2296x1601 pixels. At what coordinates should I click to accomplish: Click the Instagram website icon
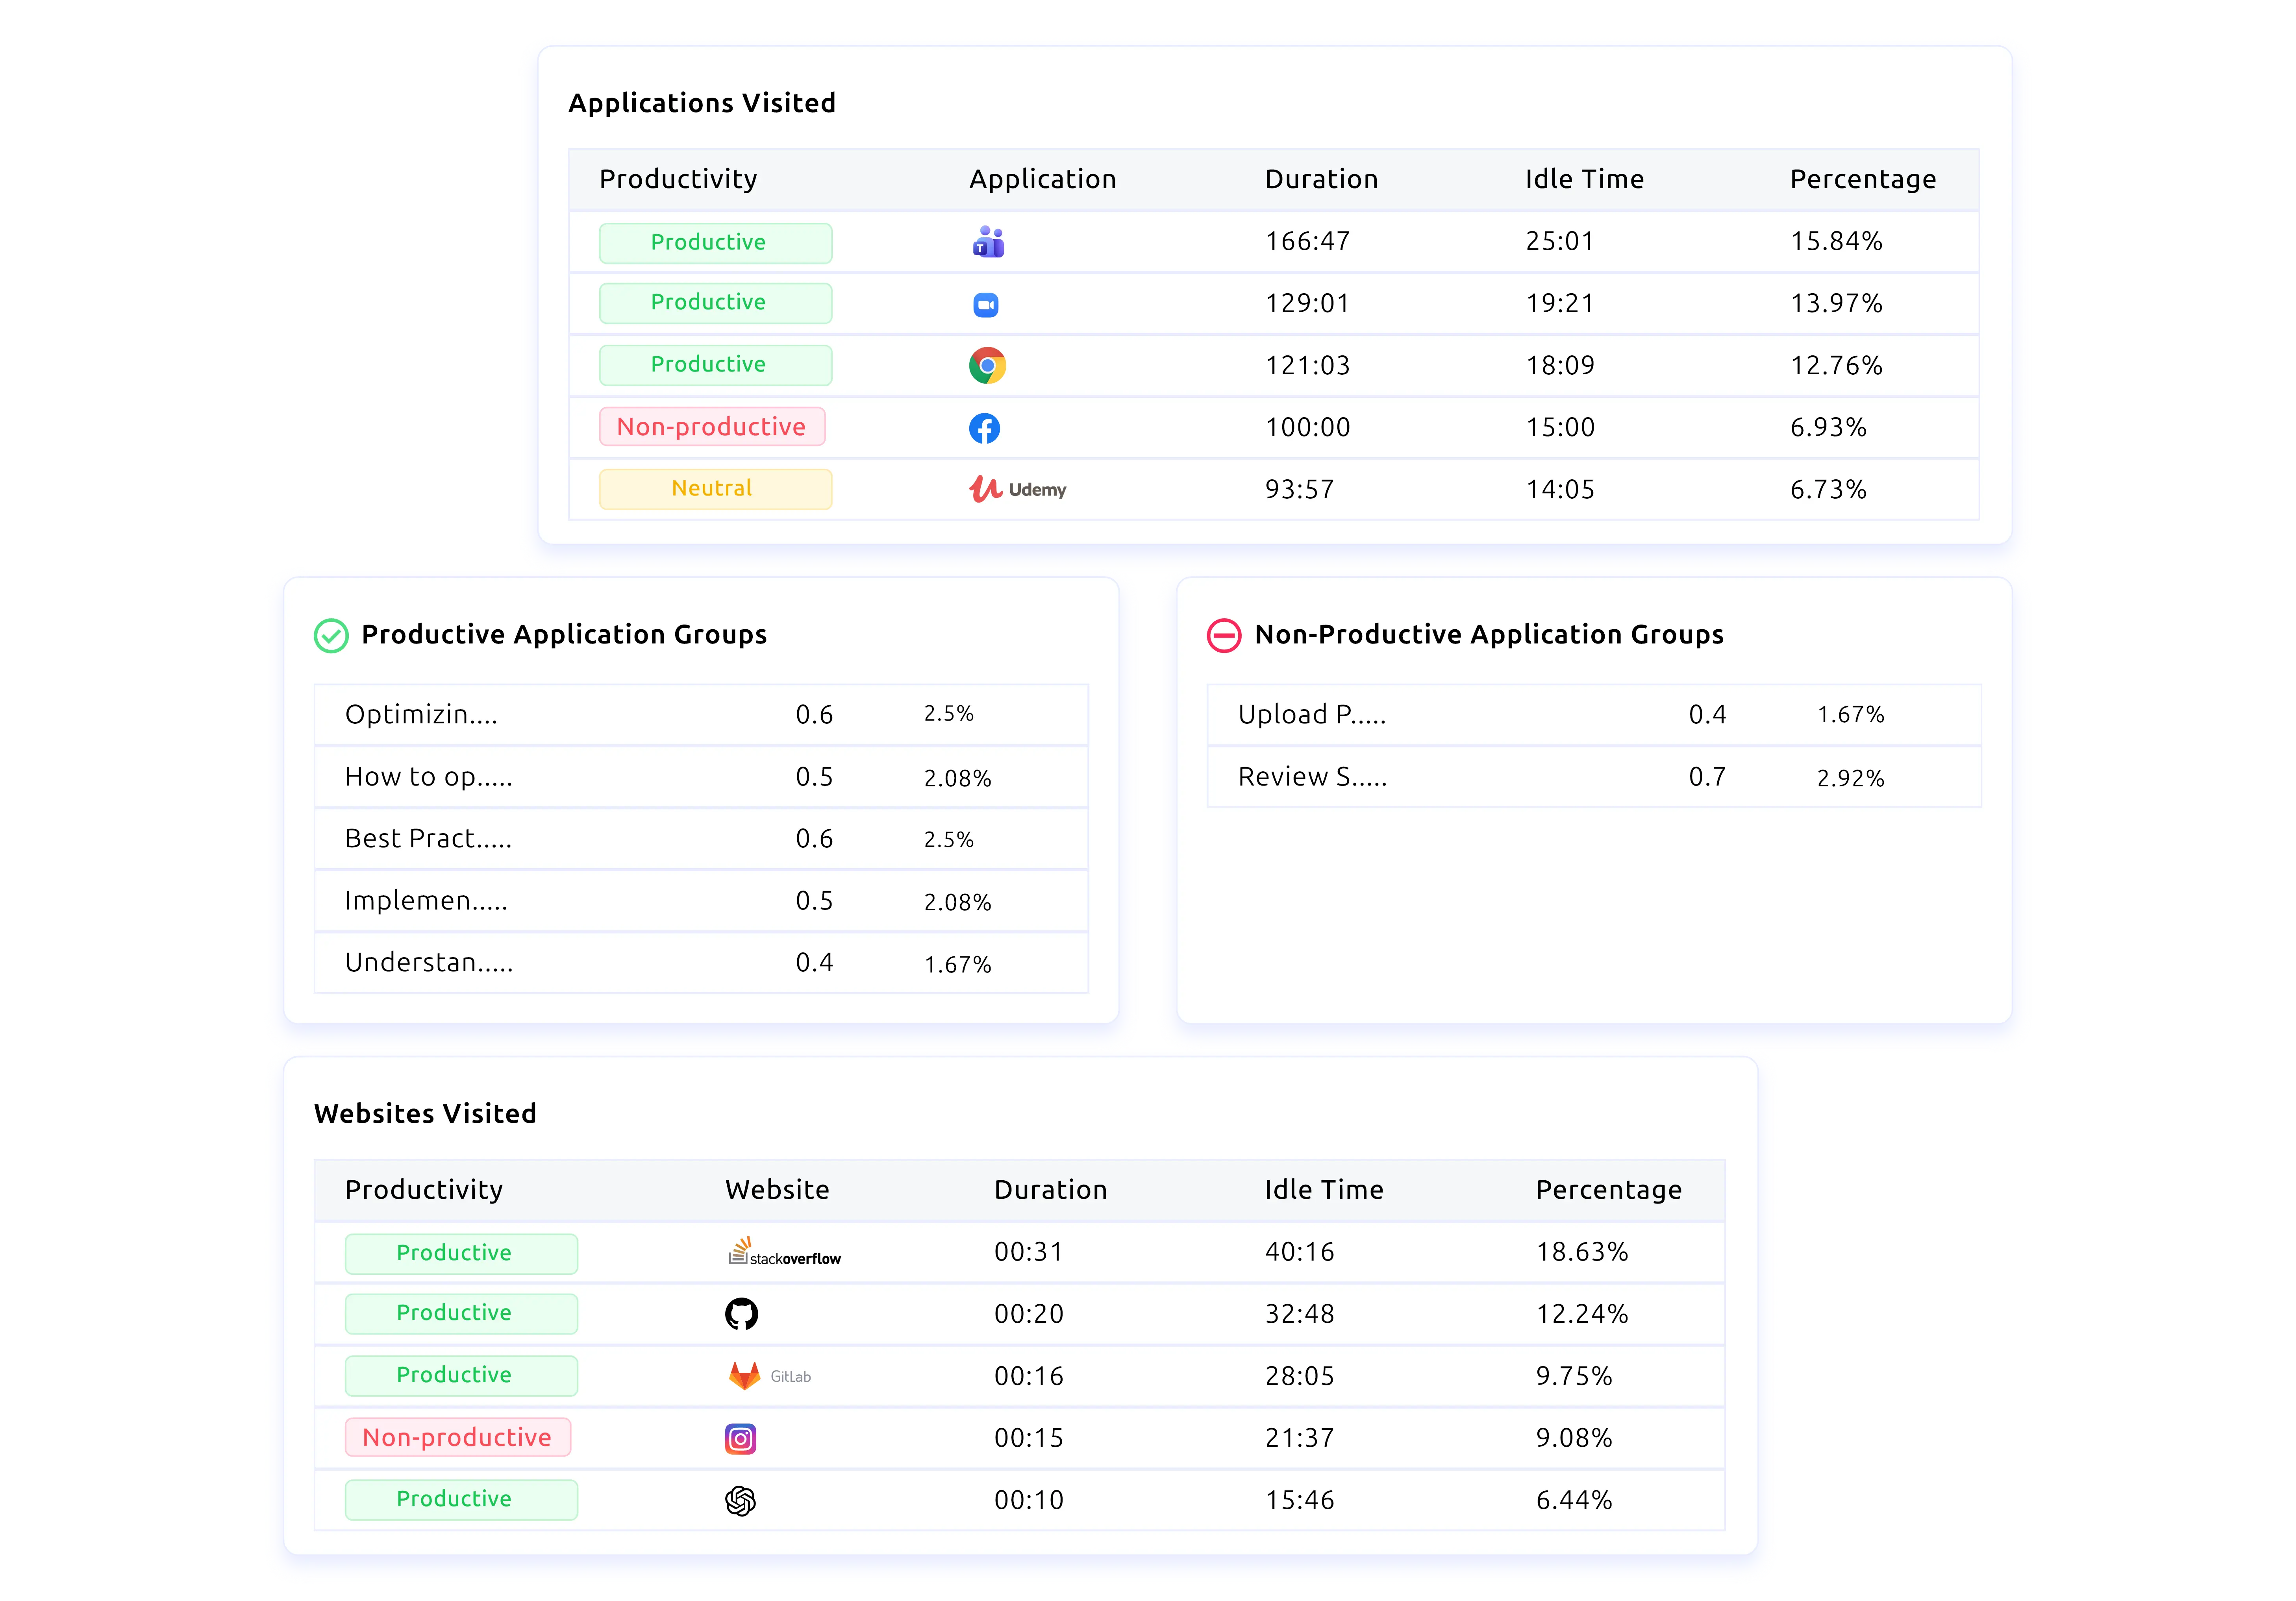(740, 1439)
